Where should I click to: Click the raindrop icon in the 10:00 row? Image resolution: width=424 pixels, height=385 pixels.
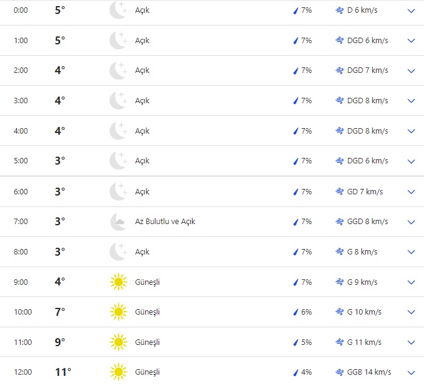coord(296,312)
